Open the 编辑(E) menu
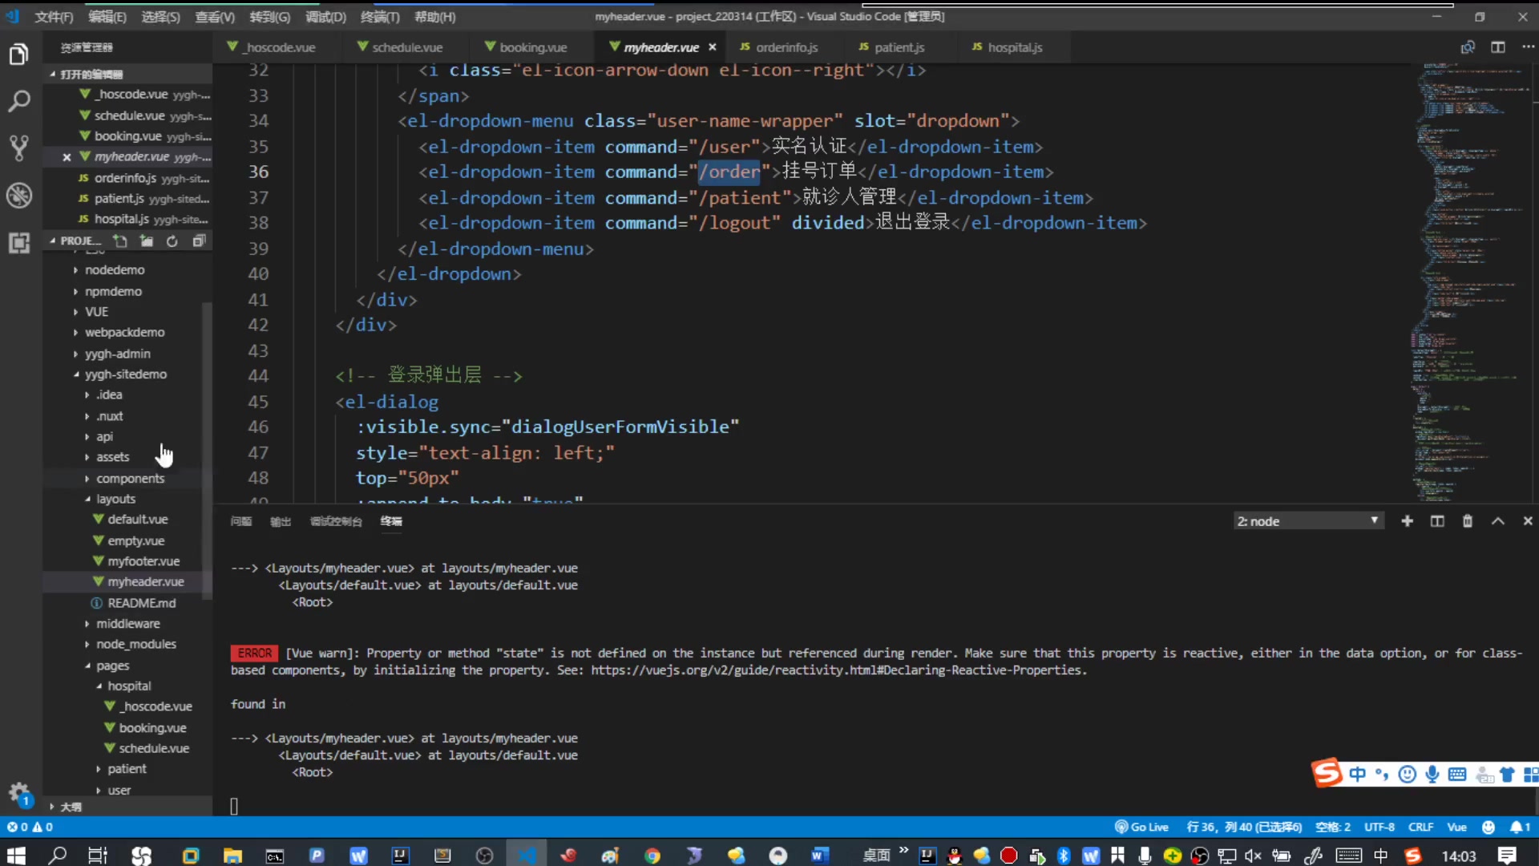The image size is (1539, 866). point(107,17)
